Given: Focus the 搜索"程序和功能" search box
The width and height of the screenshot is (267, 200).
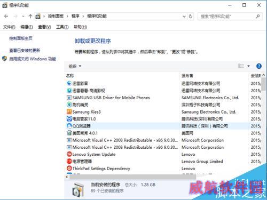Looking at the screenshot, I should pyautogui.click(x=230, y=17).
